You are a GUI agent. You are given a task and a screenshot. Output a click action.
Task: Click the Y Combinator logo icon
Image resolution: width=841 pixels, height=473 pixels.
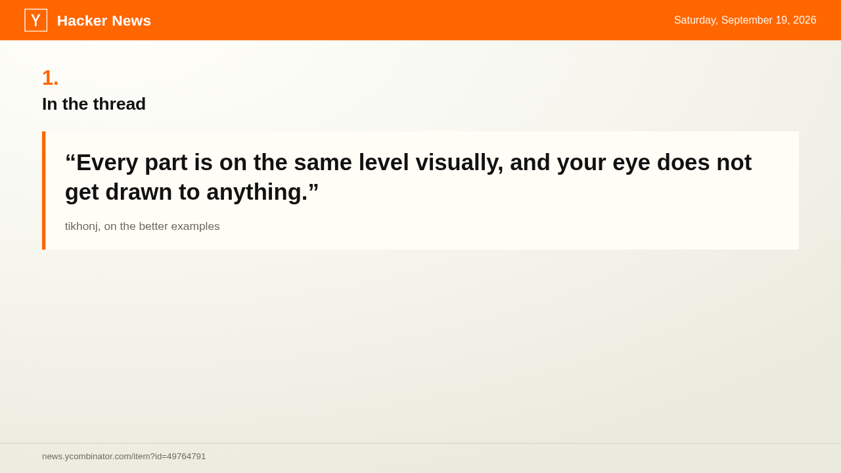pos(35,20)
